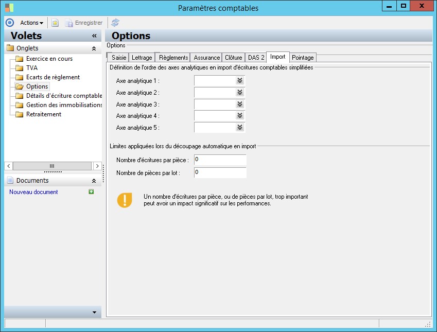Screen dimensions: 437x332
Task: Collapse the Documents section
Action: click(94, 181)
